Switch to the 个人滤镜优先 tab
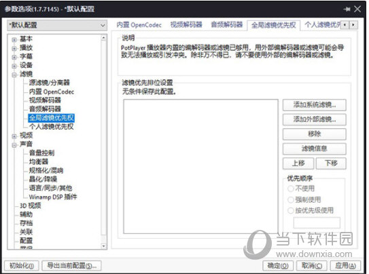The height and width of the screenshot is (274, 369). 322,25
